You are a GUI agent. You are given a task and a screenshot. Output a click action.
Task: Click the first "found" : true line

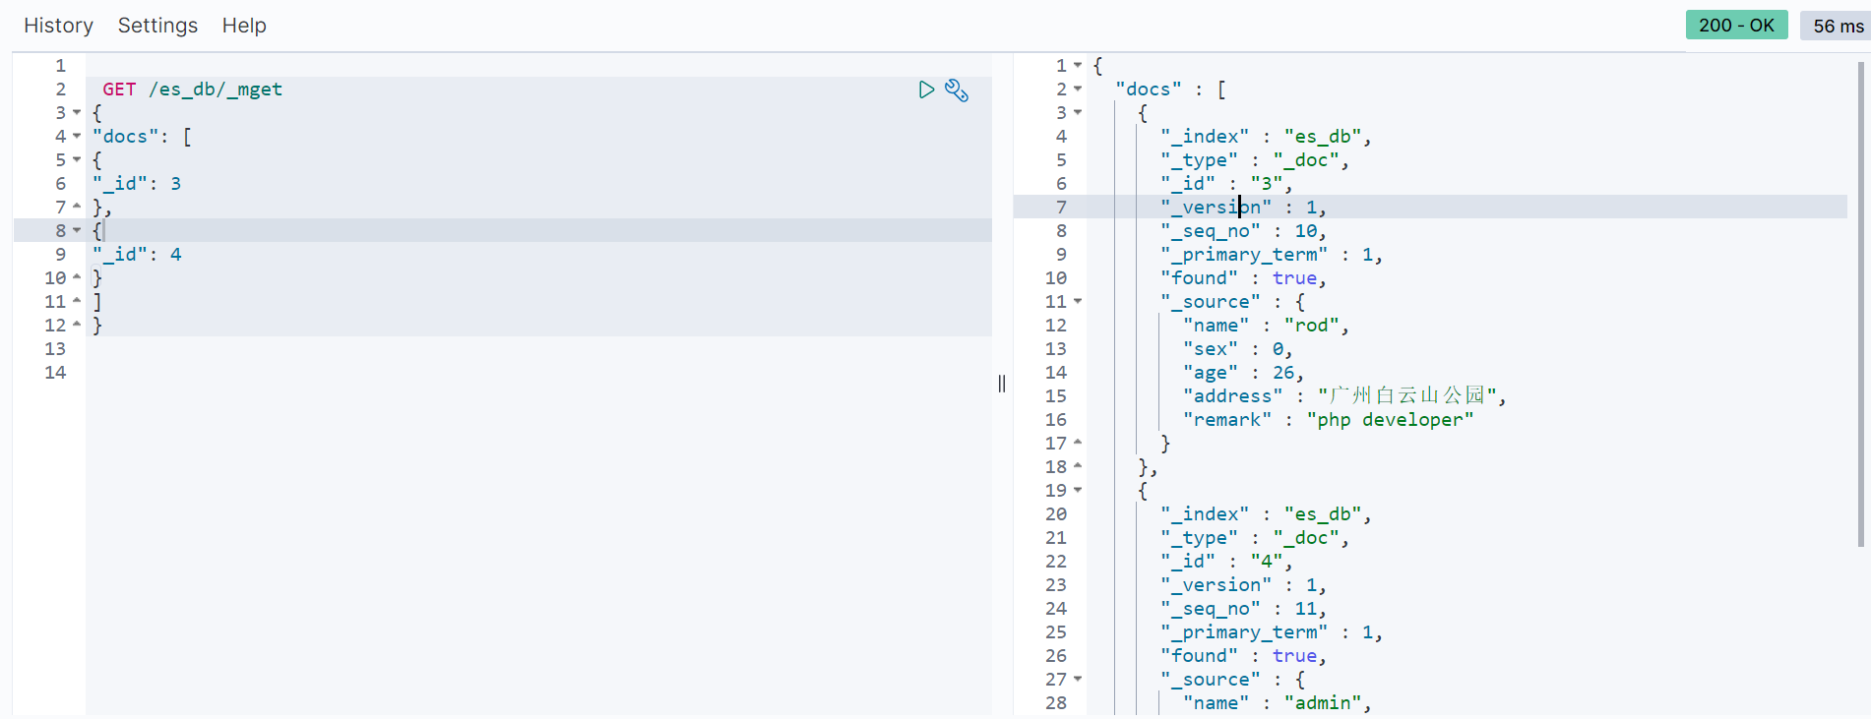click(1244, 278)
